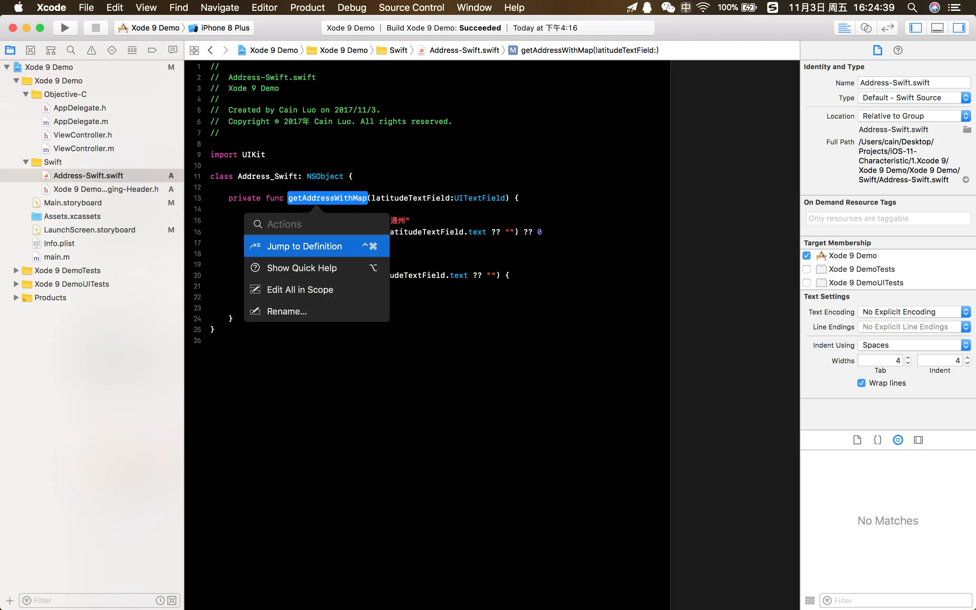976x610 pixels.
Task: Click the Stop button in toolbar
Action: click(96, 28)
